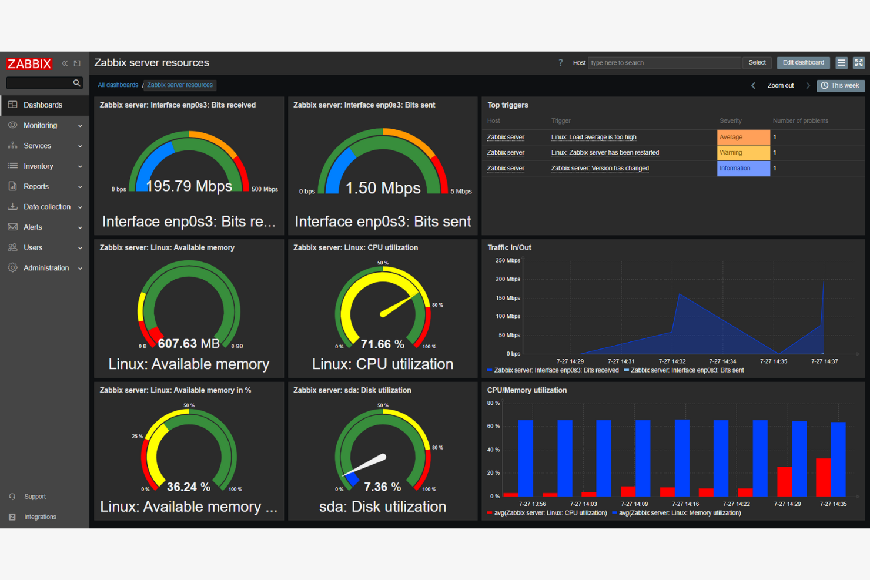Click the Edit dashboard button

(x=803, y=62)
